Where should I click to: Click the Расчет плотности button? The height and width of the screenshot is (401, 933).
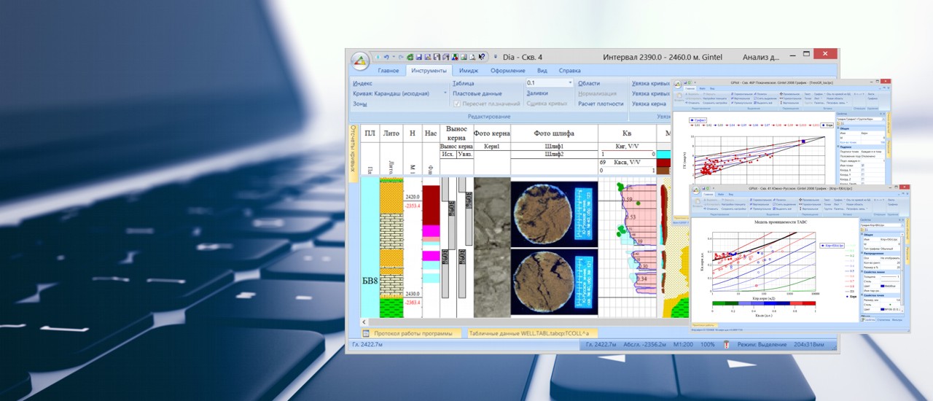(x=601, y=104)
